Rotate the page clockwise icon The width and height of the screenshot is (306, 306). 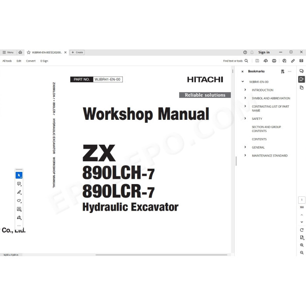(x=302, y=230)
